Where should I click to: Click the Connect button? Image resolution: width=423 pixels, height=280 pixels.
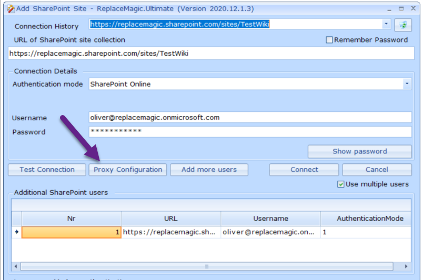304,170
